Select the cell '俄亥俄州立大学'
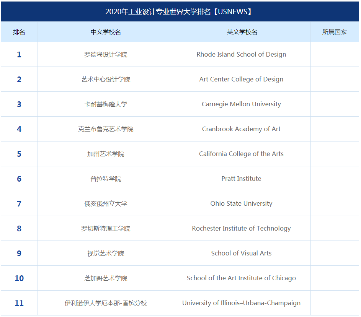 point(106,203)
